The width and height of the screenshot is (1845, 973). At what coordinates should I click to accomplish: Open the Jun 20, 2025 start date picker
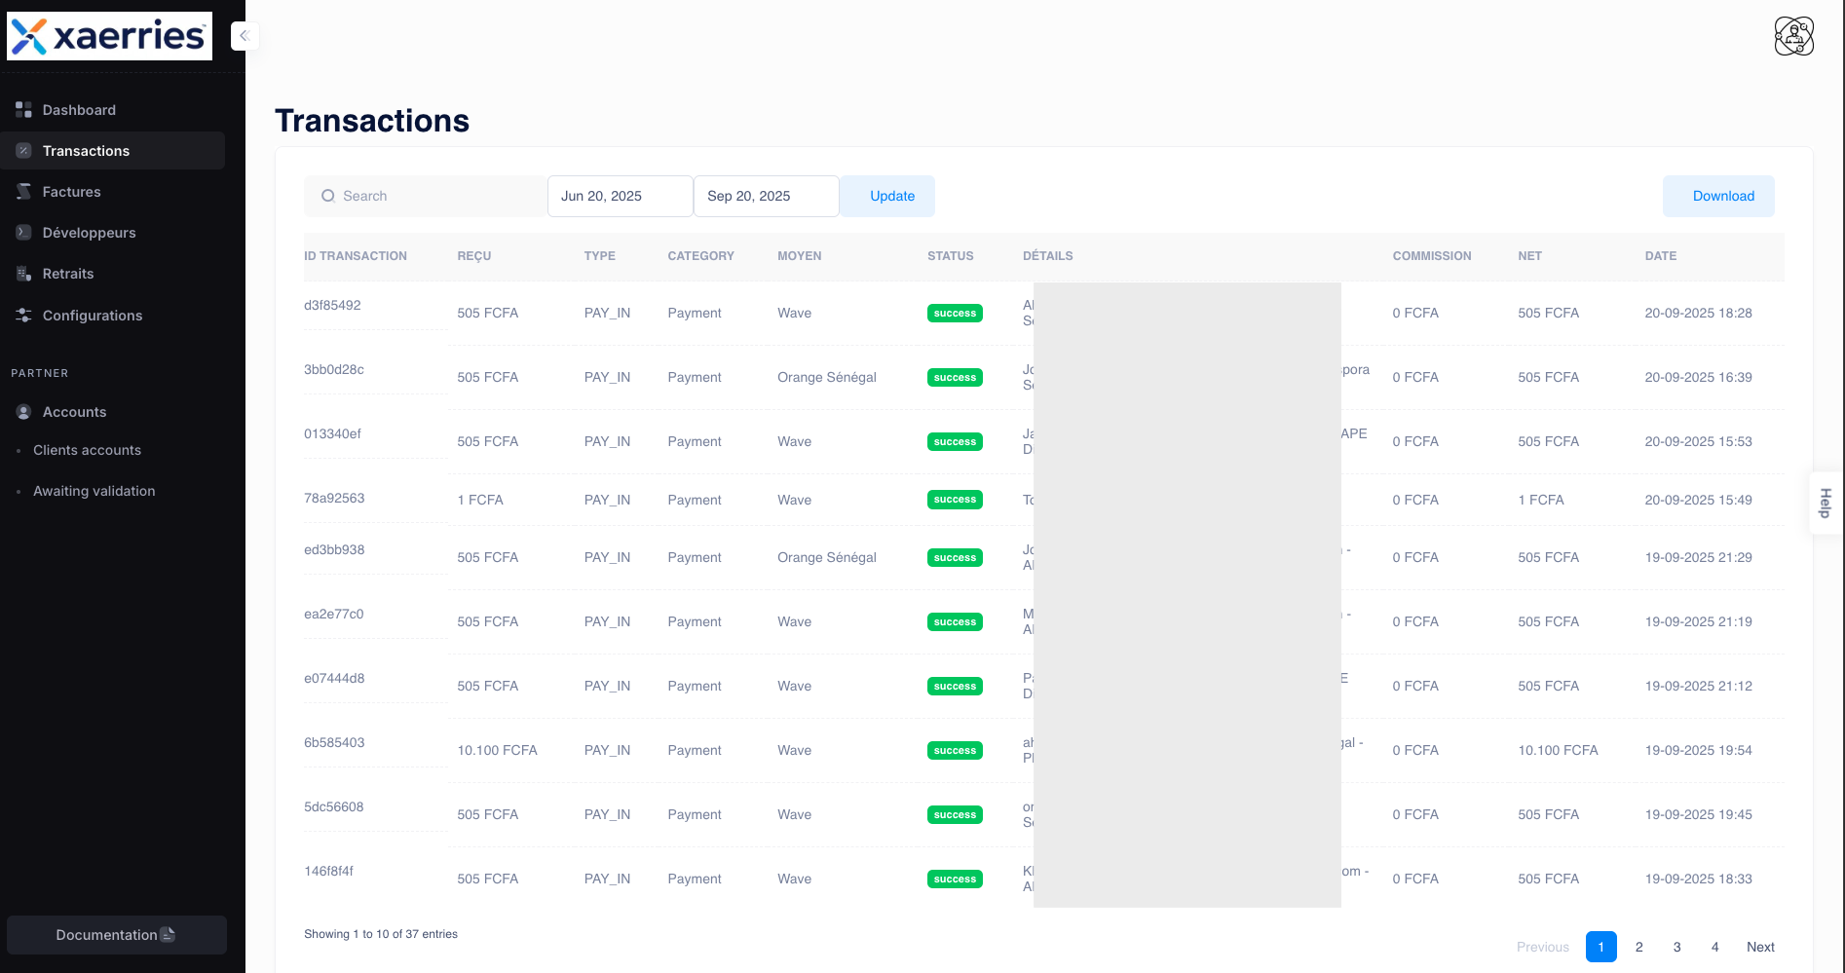(x=620, y=196)
